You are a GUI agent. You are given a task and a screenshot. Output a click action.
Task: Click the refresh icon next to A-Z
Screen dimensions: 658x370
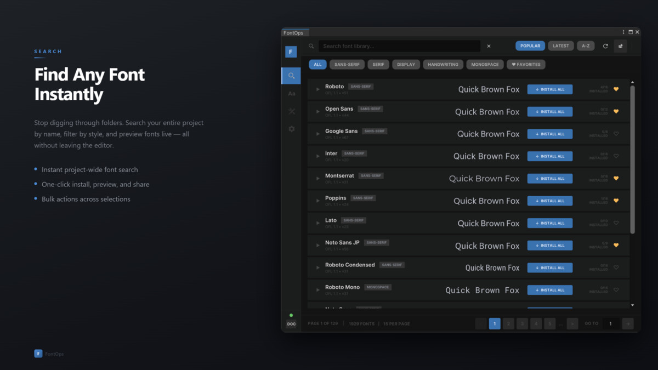(x=605, y=46)
